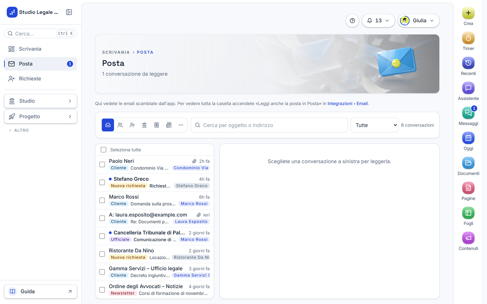Click the Crea plus icon

click(468, 13)
